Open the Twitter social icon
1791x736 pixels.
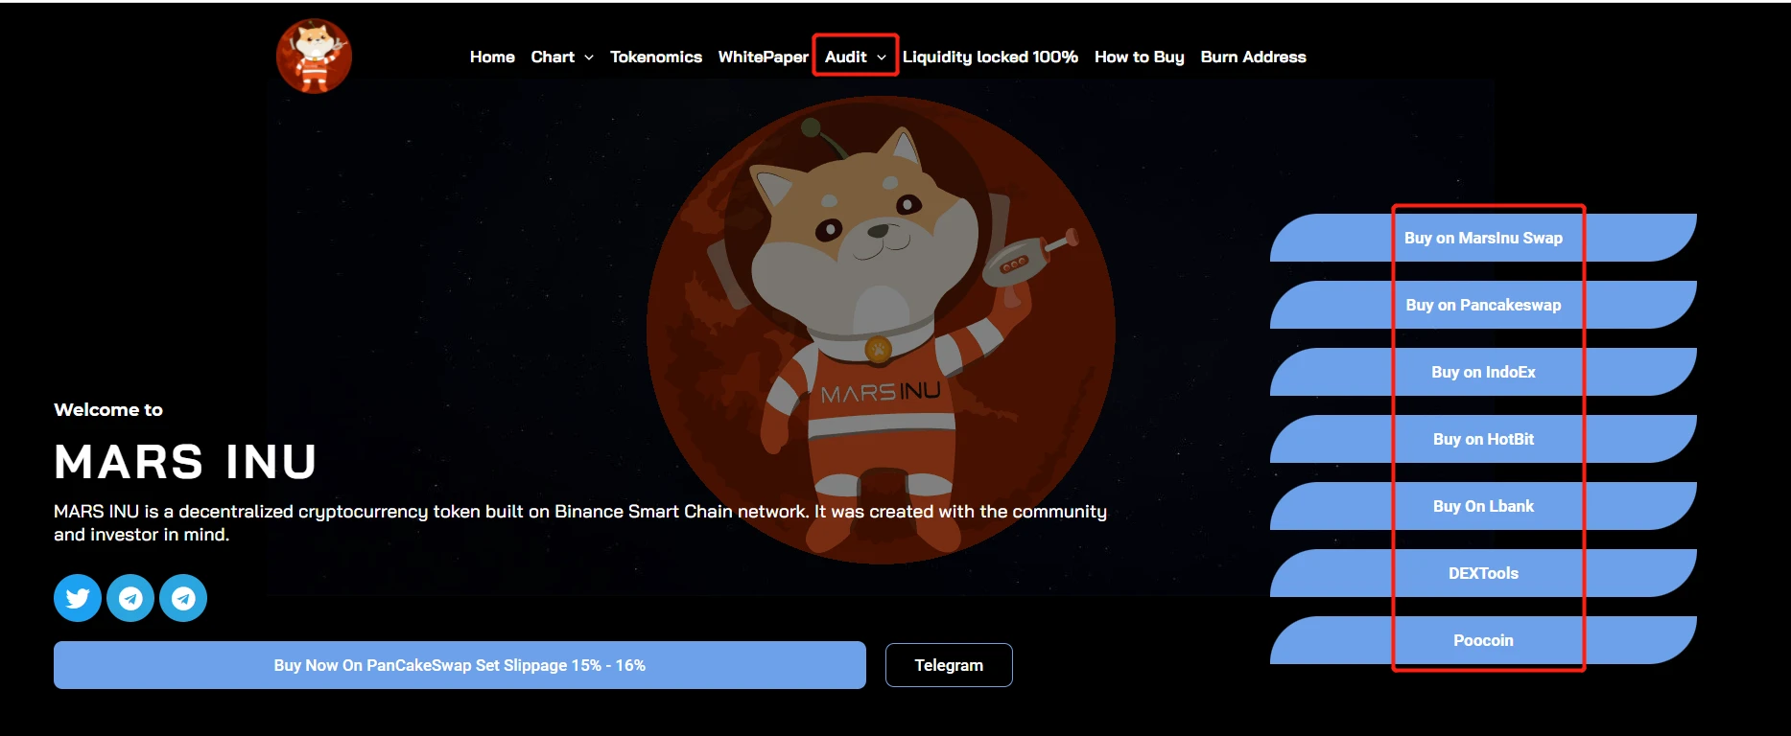click(78, 598)
